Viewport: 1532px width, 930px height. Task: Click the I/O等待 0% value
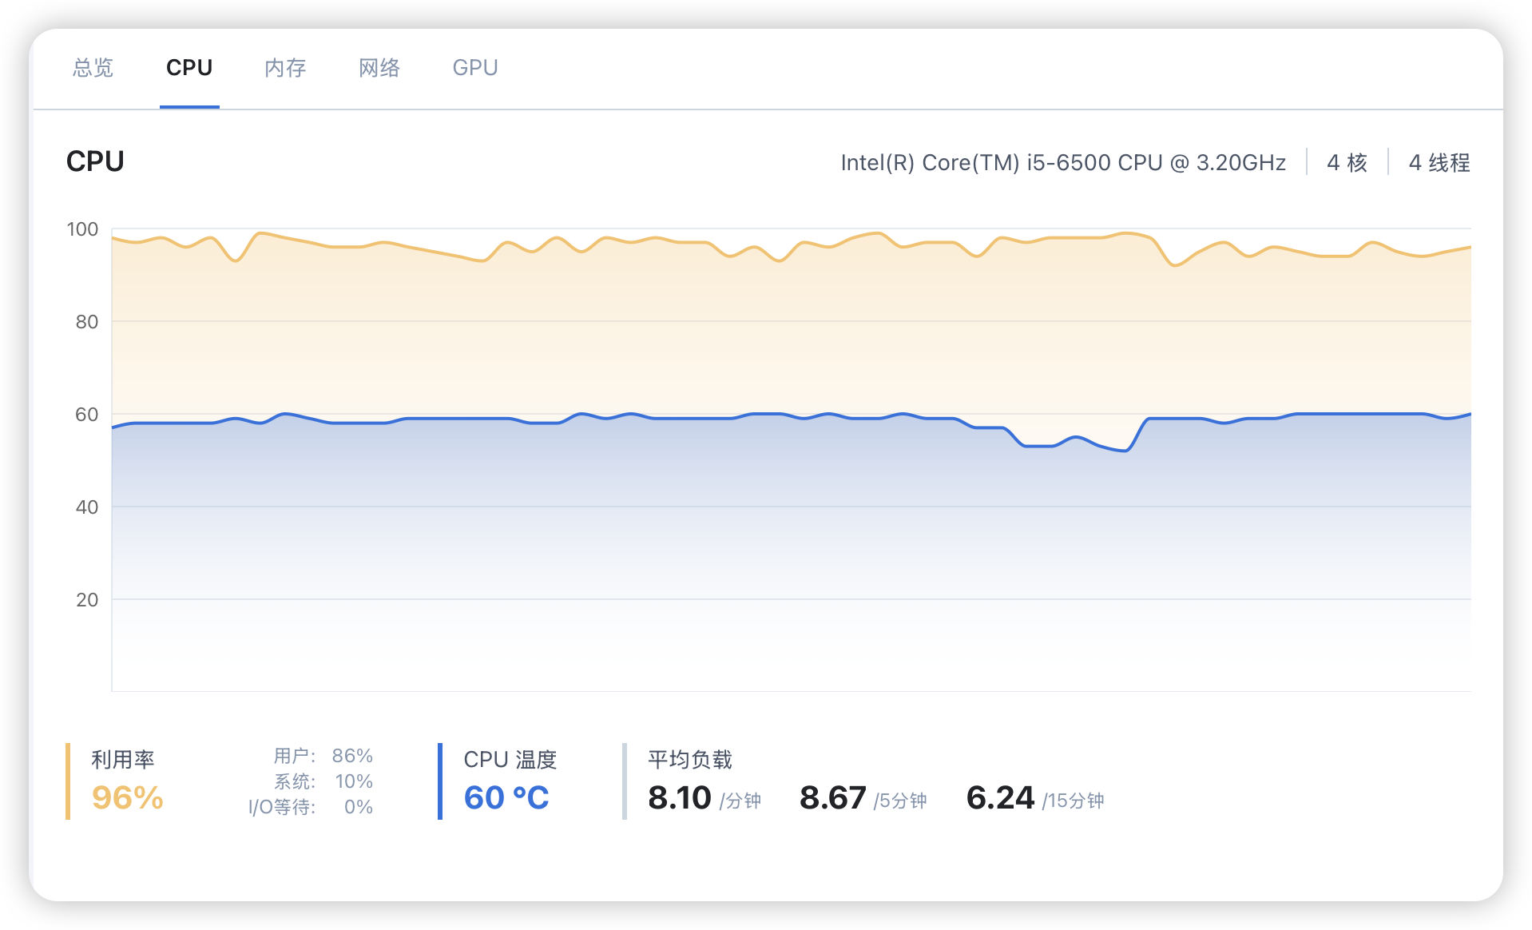point(359,807)
